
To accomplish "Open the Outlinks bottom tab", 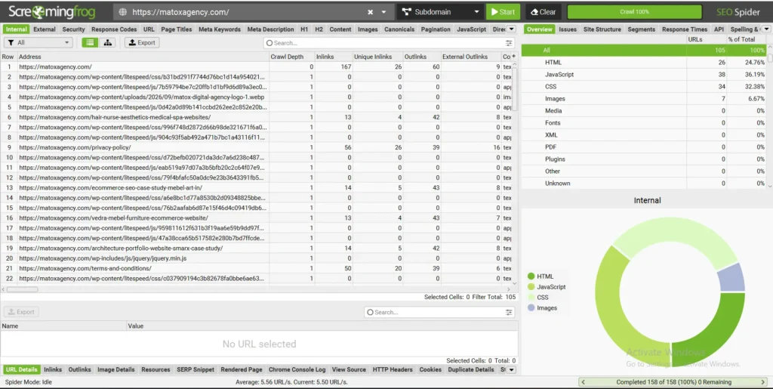I will tap(79, 369).
